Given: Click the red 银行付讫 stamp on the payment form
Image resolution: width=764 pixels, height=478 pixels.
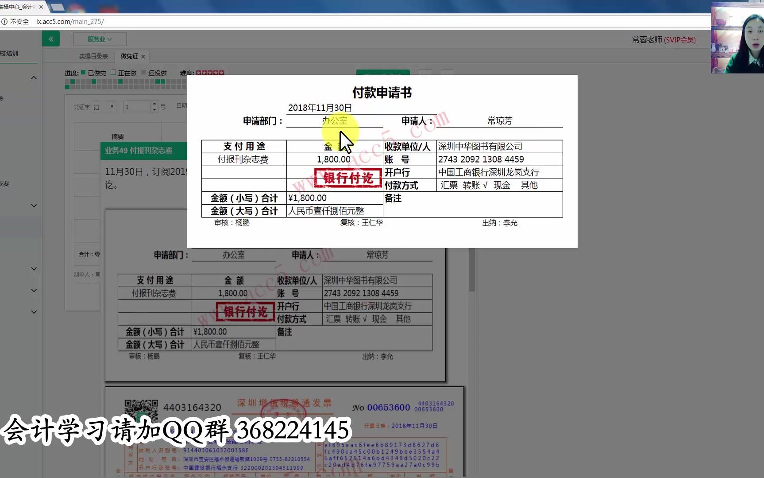Looking at the screenshot, I should click(x=347, y=178).
